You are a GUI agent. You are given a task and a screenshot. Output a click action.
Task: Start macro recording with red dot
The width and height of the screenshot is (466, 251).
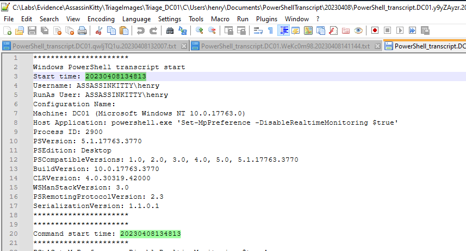tap(375, 30)
